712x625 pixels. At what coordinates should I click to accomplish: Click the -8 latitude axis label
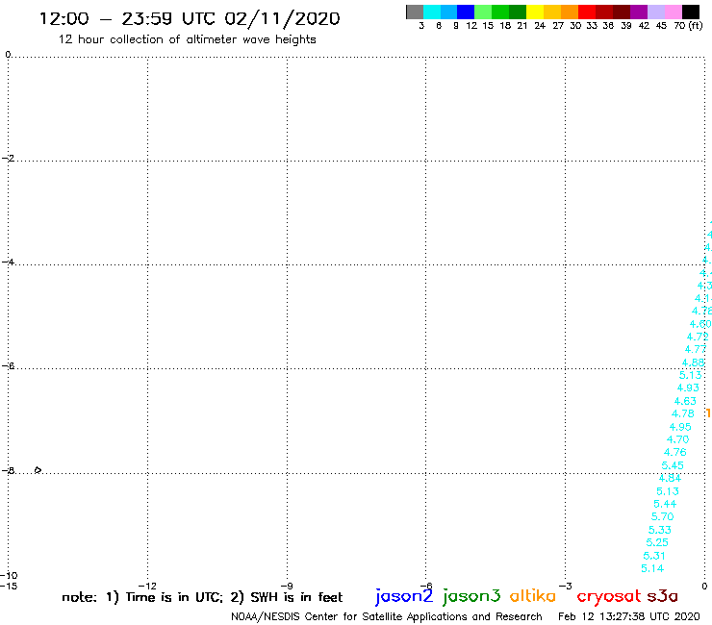[x=8, y=470]
